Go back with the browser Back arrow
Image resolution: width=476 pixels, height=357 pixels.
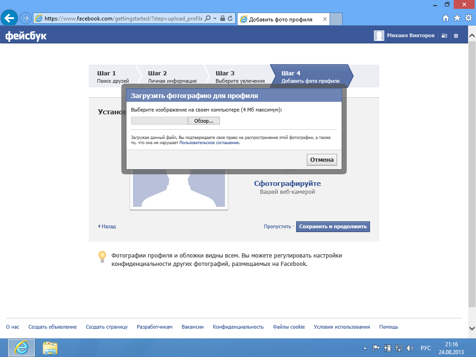click(9, 18)
